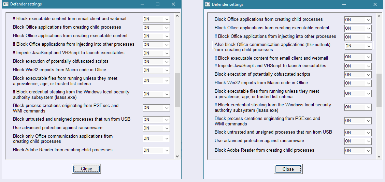
Task: Expand the left window's Adobe Reader rule dropdown
Action: pos(156,150)
